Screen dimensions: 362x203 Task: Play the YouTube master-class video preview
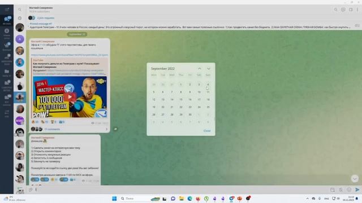70,97
